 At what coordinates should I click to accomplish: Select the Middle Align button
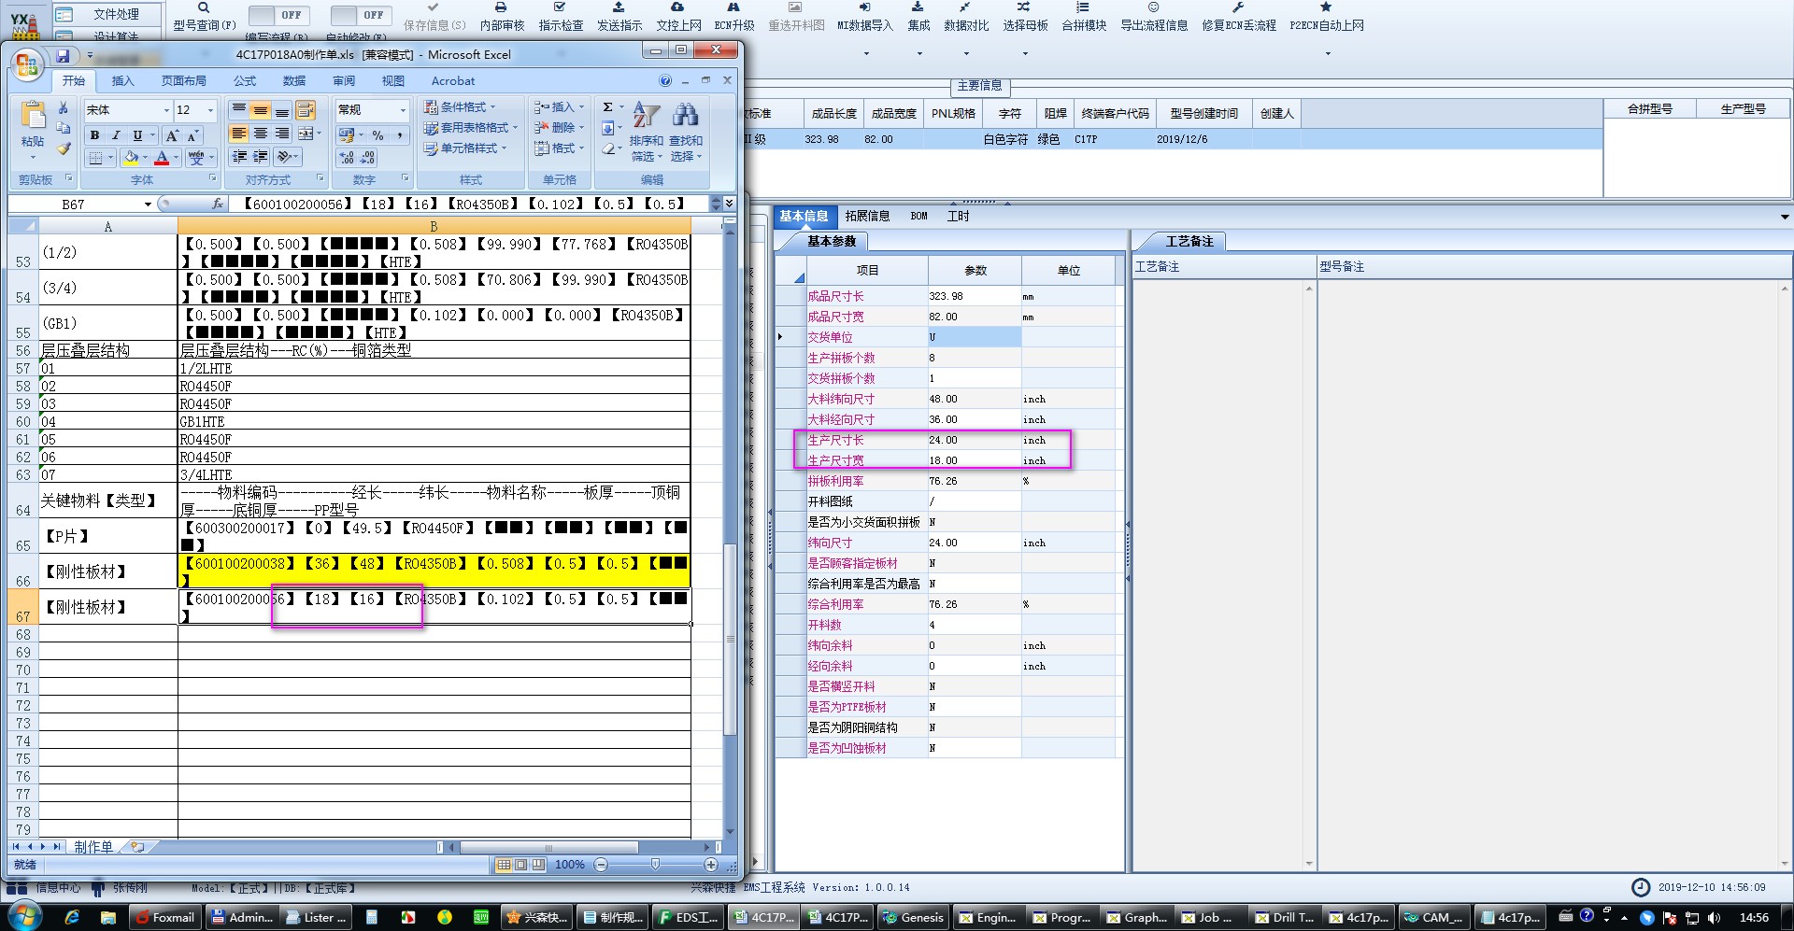coord(261,110)
